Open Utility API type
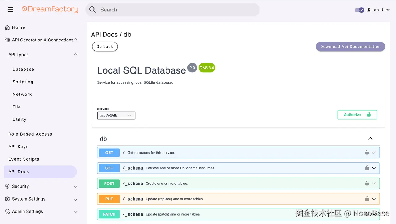This screenshot has width=396, height=224. [x=19, y=119]
